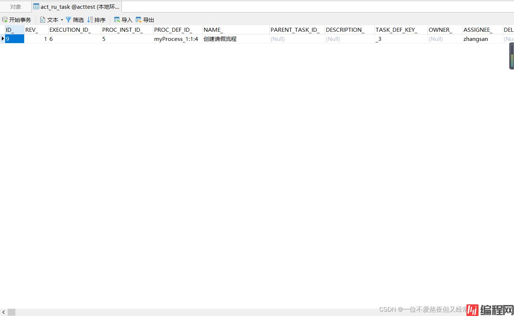The image size is (514, 316).
Task: Click the ID_ column header
Action: (15, 30)
